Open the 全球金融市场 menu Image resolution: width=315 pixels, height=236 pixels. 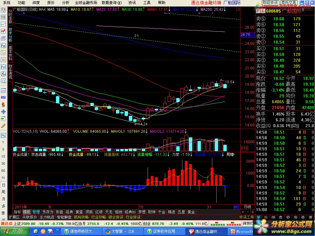point(86,2)
